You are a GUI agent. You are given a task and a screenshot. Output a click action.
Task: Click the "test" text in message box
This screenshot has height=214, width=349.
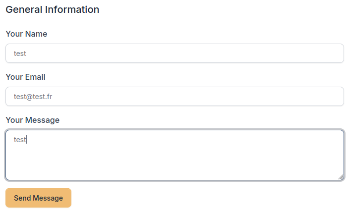pyautogui.click(x=20, y=140)
